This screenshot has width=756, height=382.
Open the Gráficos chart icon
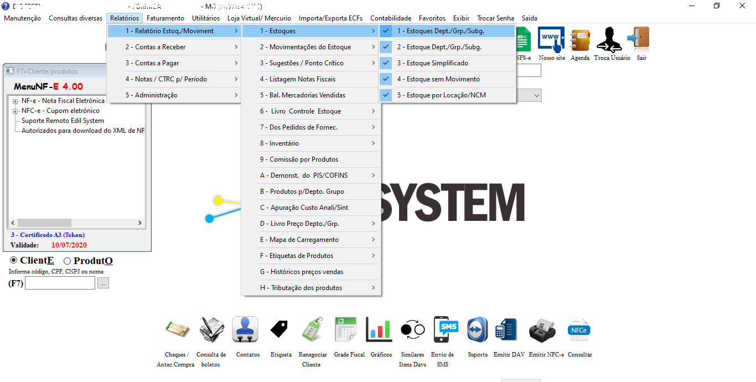tap(380, 331)
